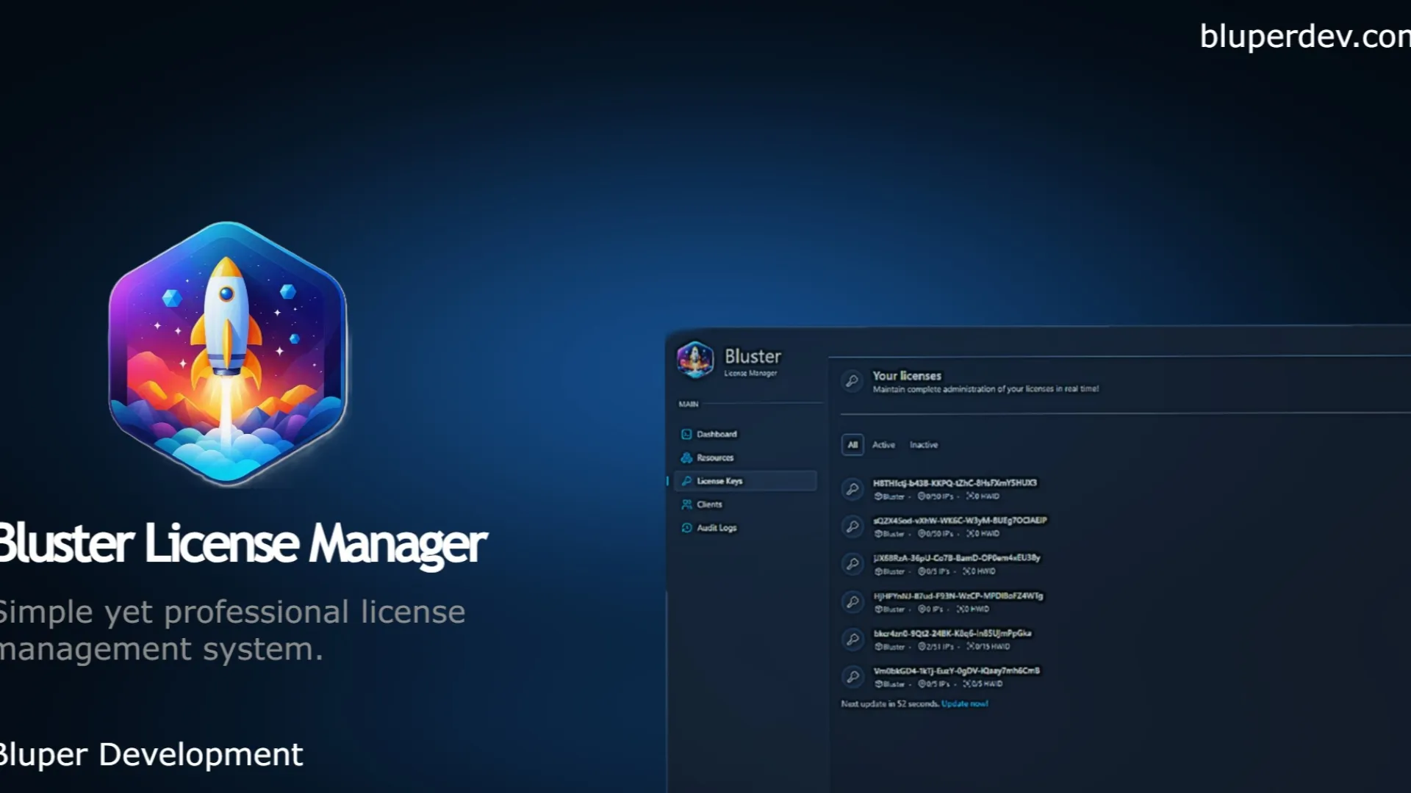This screenshot has height=793, width=1411.
Task: Click the Resources sidebar icon
Action: point(686,457)
